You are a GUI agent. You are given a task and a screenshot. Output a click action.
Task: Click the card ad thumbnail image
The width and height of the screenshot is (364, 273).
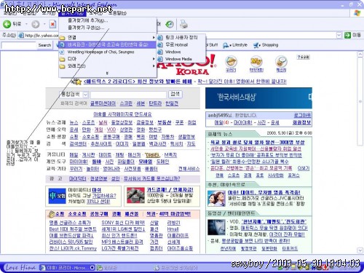pyautogui.click(x=135, y=195)
